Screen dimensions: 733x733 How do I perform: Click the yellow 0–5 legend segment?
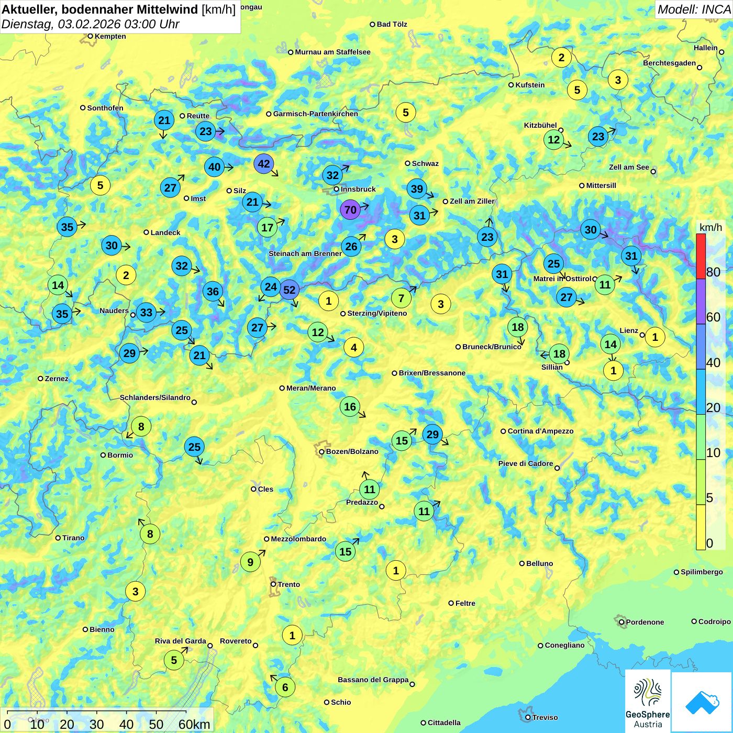coord(701,527)
